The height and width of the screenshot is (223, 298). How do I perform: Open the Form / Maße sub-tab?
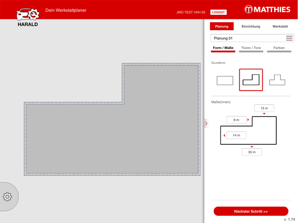tap(223, 48)
